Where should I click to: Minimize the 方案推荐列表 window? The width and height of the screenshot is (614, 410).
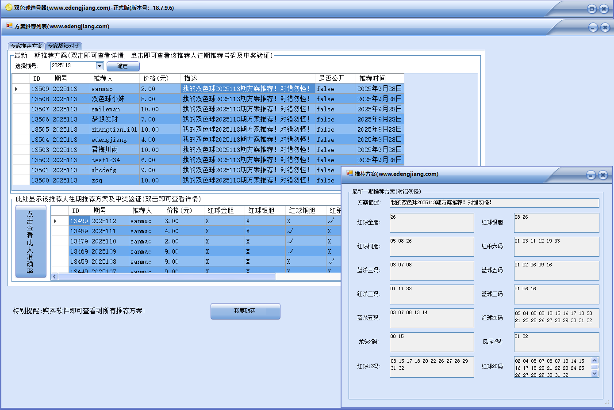point(593,28)
